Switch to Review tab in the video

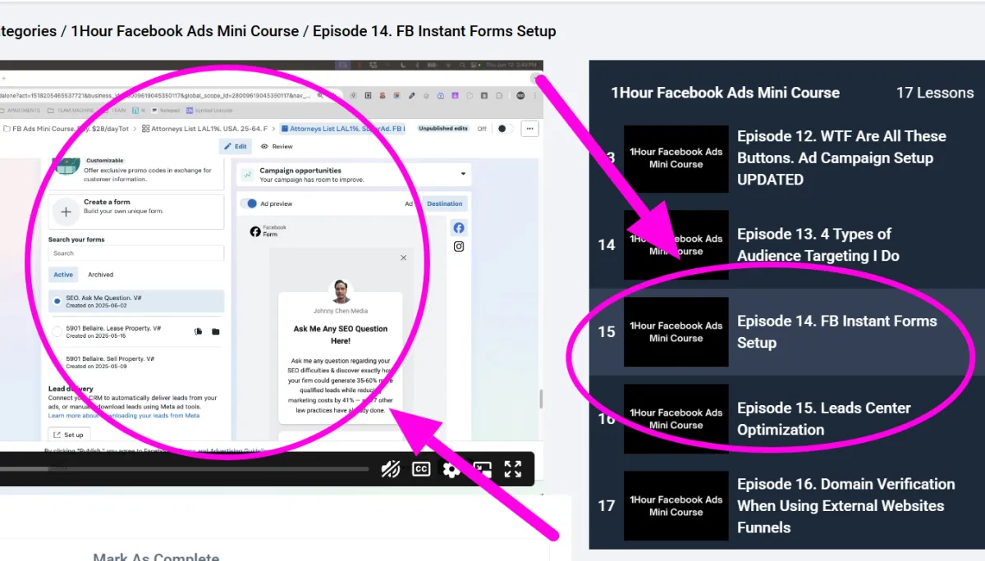click(277, 146)
